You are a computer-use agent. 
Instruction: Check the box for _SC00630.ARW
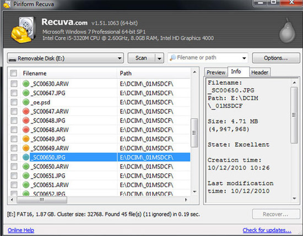pos(14,84)
